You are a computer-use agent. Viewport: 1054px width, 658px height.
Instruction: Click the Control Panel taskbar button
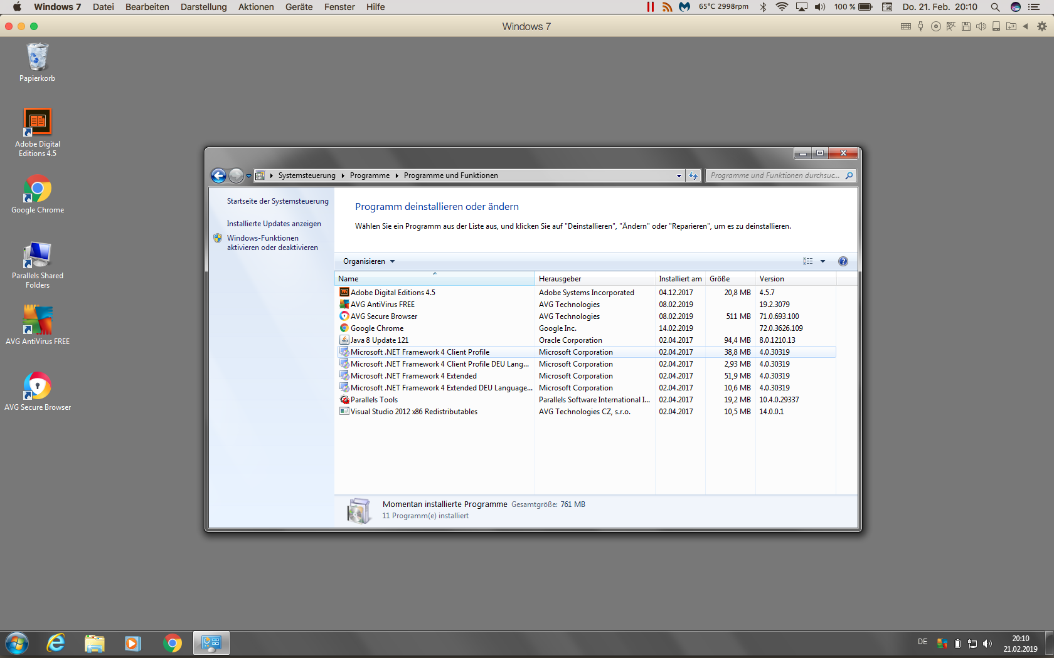pos(211,643)
